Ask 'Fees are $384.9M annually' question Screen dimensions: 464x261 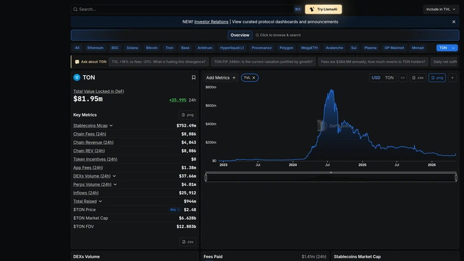pos(373,62)
